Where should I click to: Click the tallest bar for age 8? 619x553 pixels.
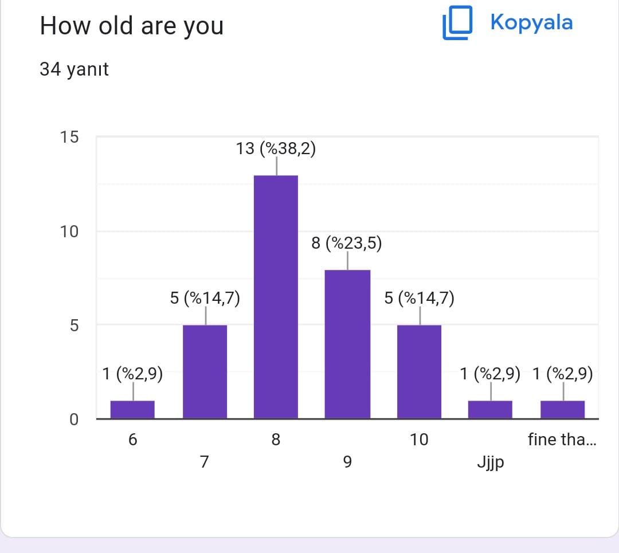(276, 297)
